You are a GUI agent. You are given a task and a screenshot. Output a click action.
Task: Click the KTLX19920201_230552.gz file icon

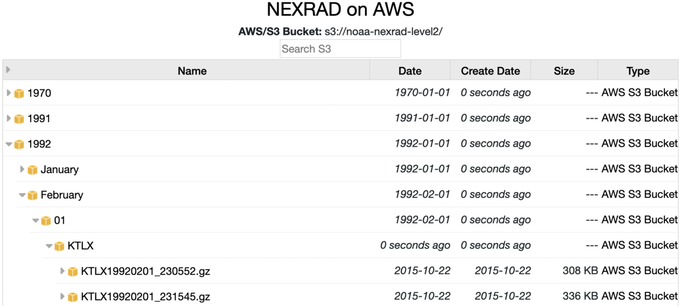(73, 271)
